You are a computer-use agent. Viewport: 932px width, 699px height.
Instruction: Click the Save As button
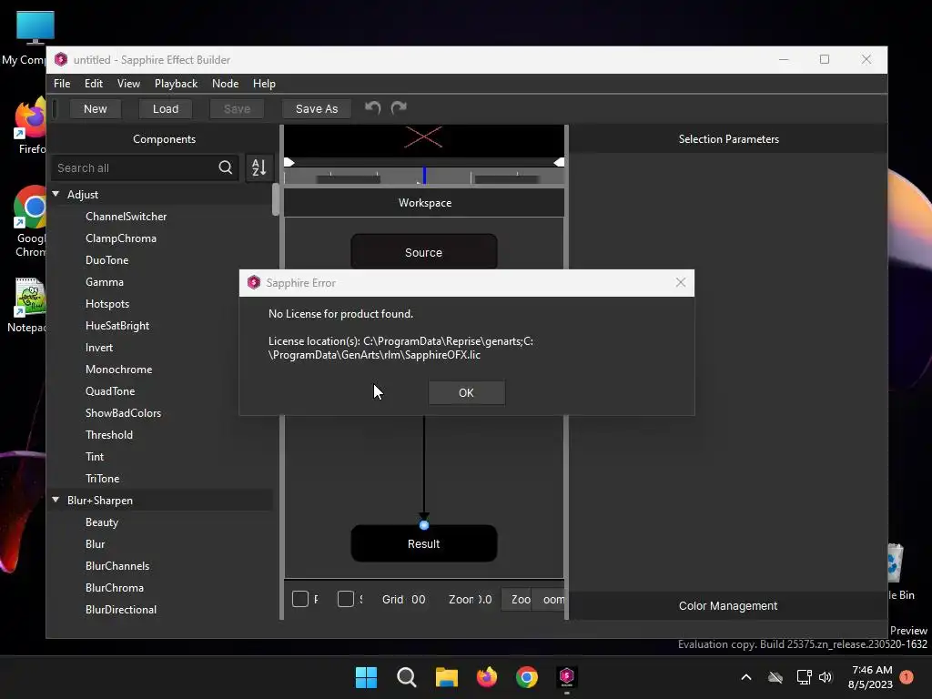pos(316,109)
